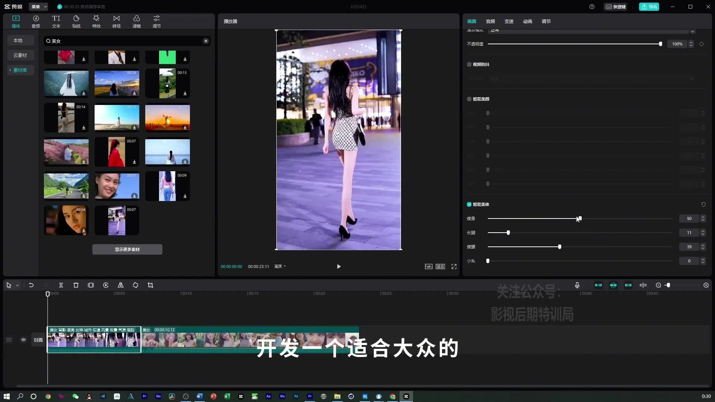Viewport: 715px width, 402px height.
Task: Play the video in the player
Action: 339,267
